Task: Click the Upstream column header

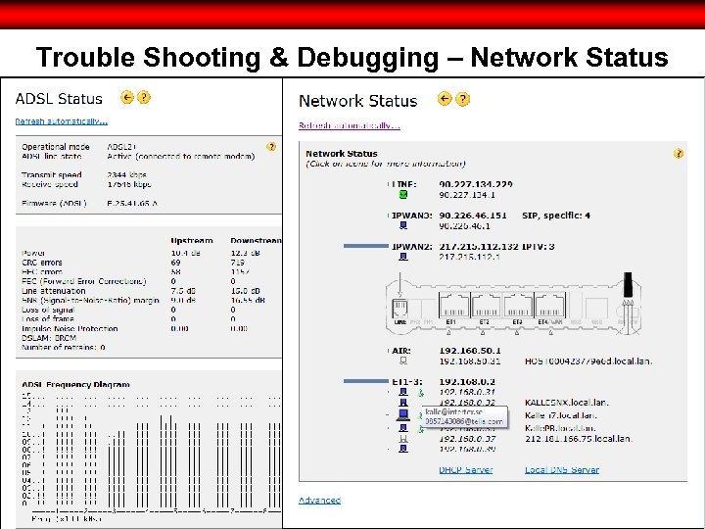Action: [192, 240]
